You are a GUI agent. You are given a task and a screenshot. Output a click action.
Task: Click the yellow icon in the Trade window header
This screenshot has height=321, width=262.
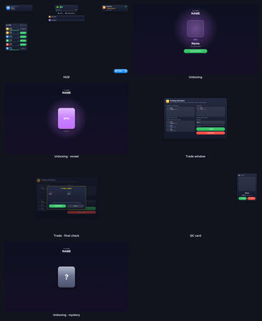(168, 101)
